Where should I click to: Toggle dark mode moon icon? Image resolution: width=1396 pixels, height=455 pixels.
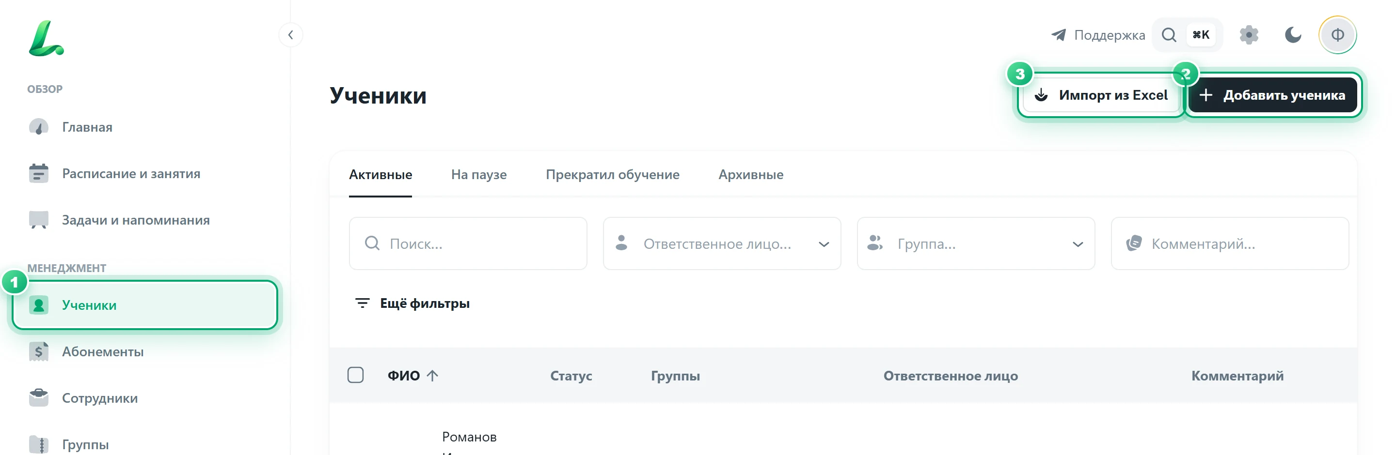1293,35
